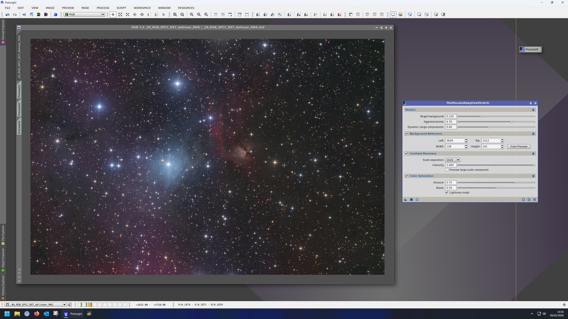Viewport: 568px width, 319px height.
Task: Click the Zoom Out magnifier icon
Action: click(x=182, y=15)
